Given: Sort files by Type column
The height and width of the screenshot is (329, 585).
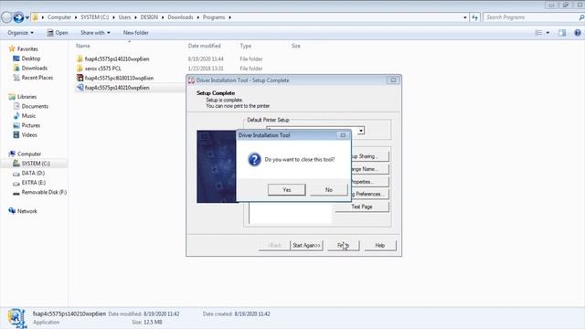Looking at the screenshot, I should tap(246, 46).
